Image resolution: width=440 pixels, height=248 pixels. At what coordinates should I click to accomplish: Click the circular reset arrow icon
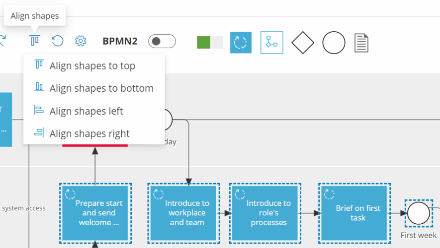tap(58, 41)
